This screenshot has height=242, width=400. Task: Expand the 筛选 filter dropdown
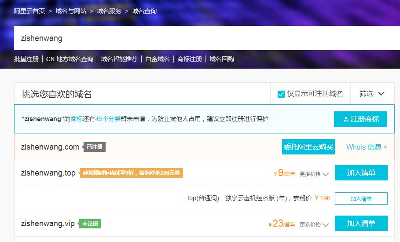372,94
